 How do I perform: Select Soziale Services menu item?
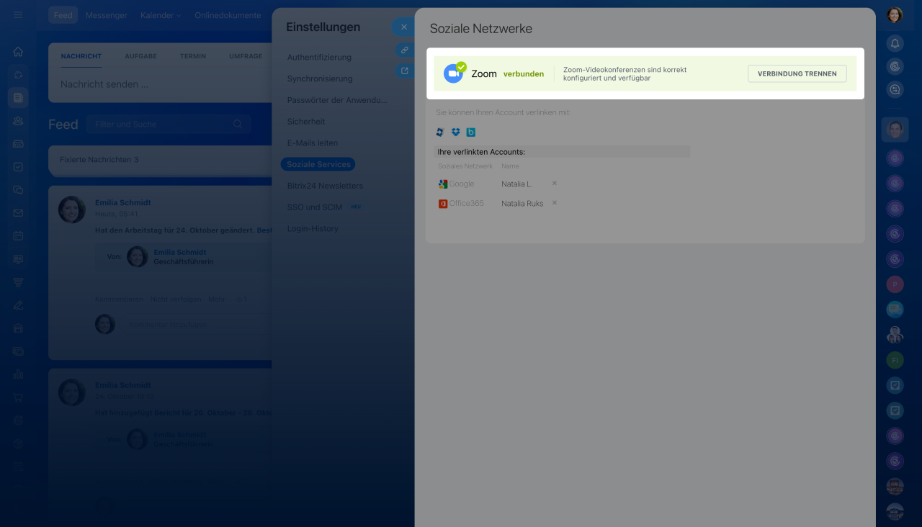(318, 164)
